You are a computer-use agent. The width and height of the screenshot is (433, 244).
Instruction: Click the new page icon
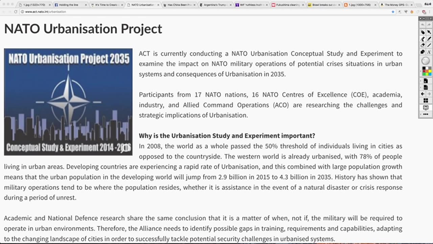(426, 81)
